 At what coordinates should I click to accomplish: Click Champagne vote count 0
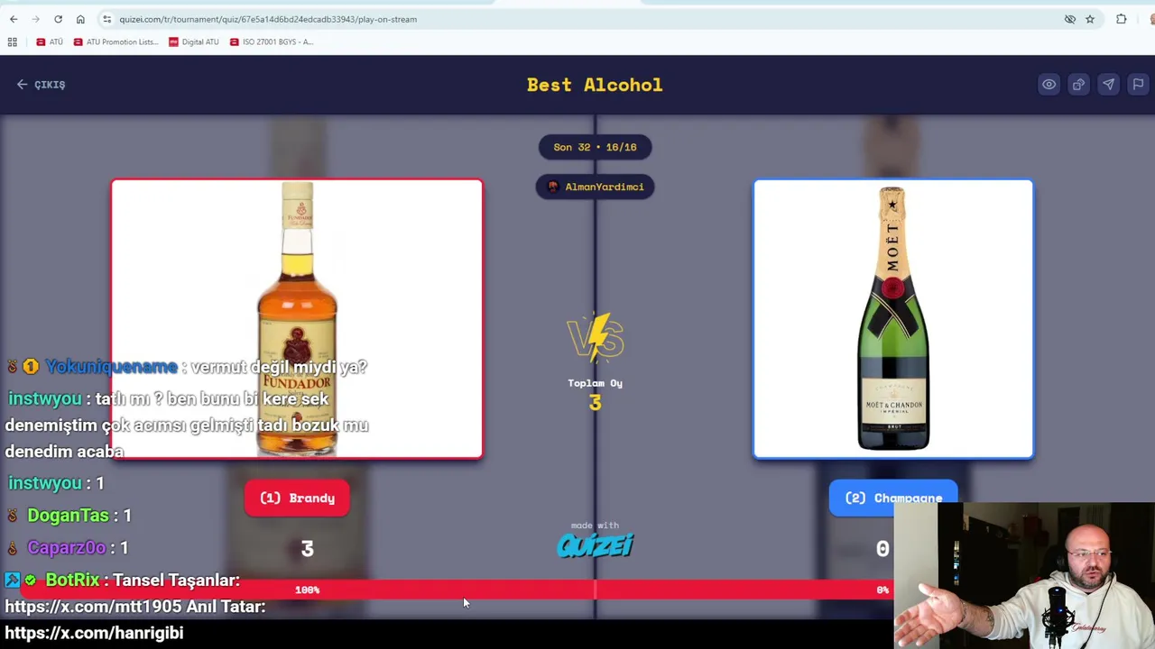point(882,549)
